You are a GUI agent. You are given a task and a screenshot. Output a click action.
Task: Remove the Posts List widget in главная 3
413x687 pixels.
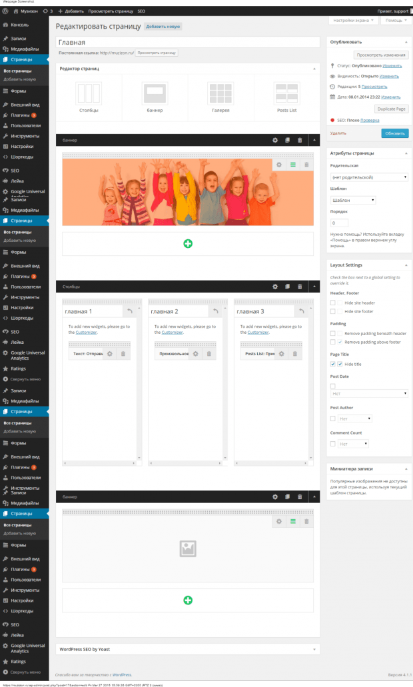(x=295, y=354)
